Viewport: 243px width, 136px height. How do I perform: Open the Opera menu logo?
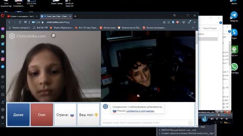(x=3, y=15)
